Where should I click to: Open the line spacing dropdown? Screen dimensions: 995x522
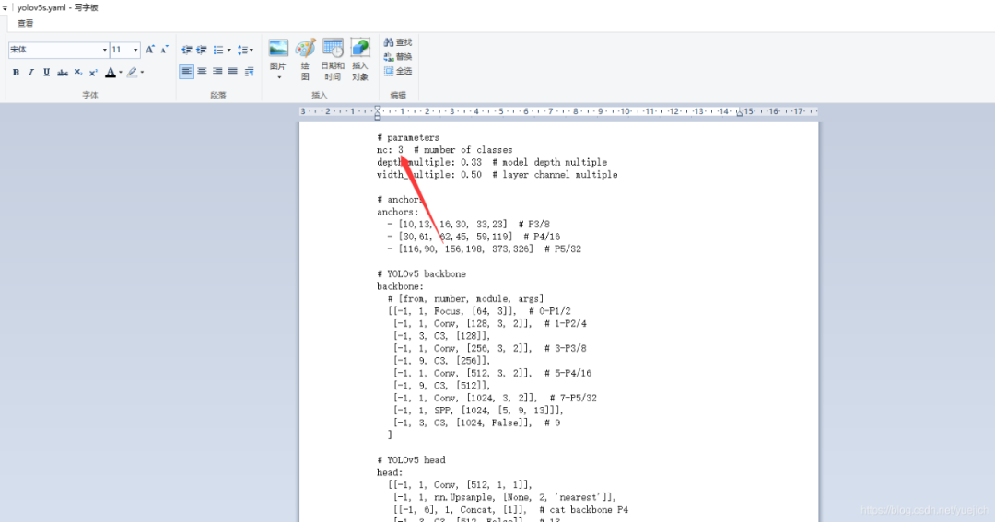[x=246, y=50]
